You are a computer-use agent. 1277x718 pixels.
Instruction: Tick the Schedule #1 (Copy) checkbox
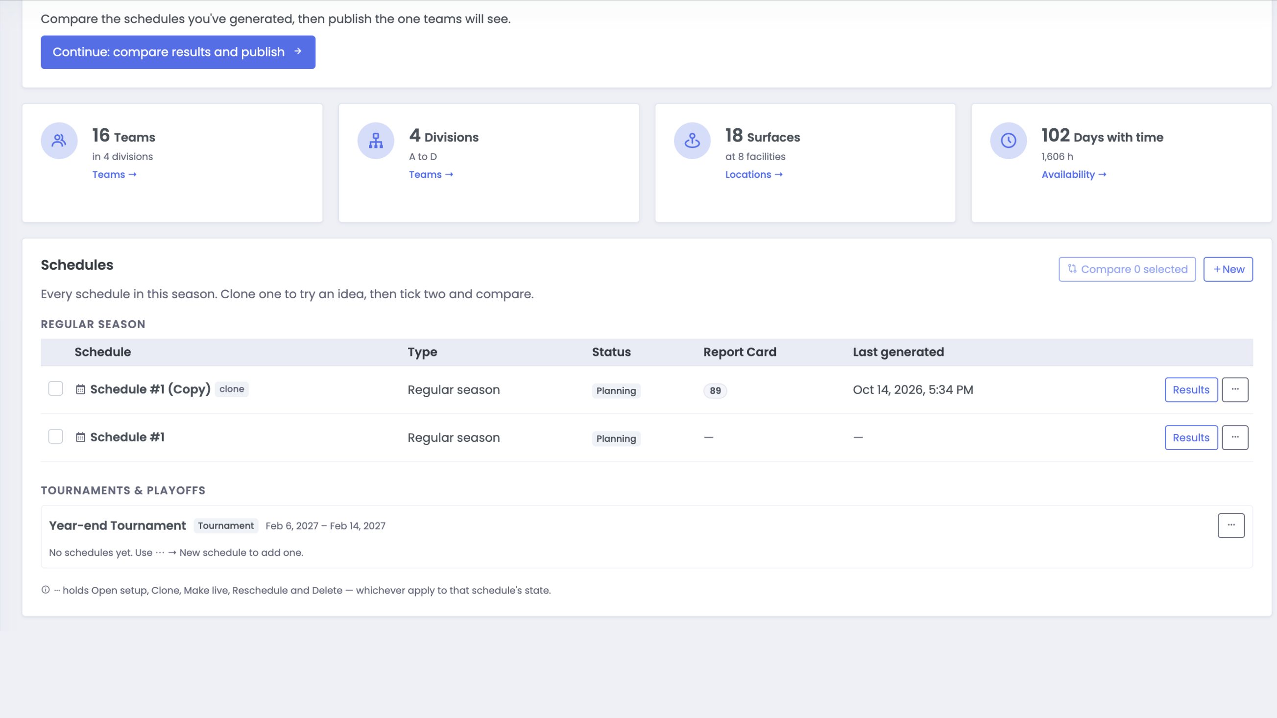55,388
